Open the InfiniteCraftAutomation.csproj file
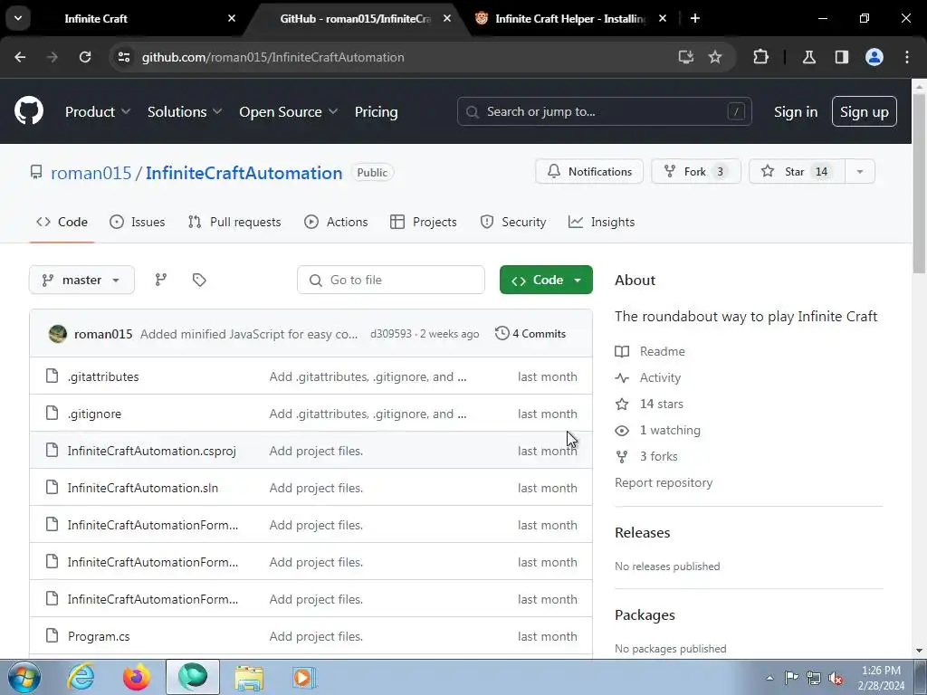This screenshot has height=695, width=927. pos(151,451)
